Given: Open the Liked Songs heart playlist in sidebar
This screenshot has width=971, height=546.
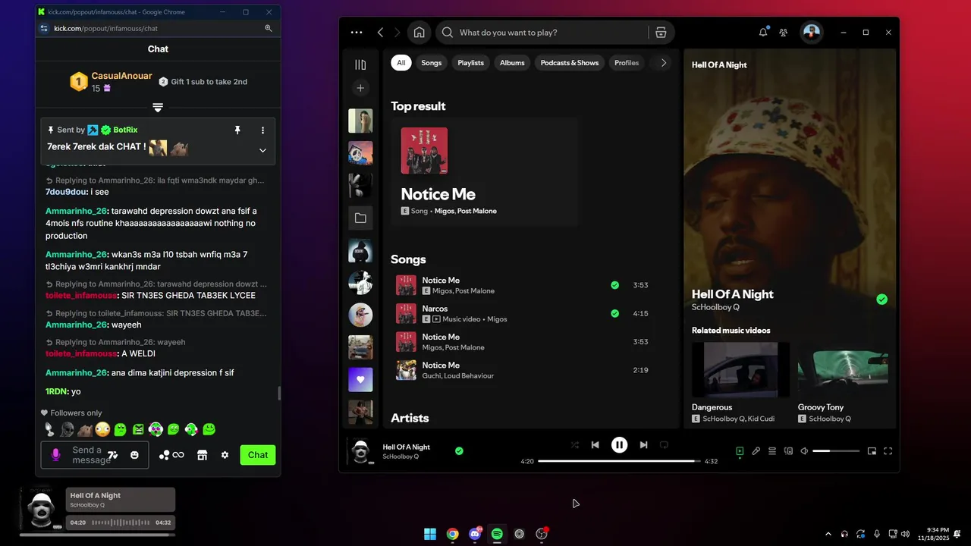Looking at the screenshot, I should click(360, 379).
